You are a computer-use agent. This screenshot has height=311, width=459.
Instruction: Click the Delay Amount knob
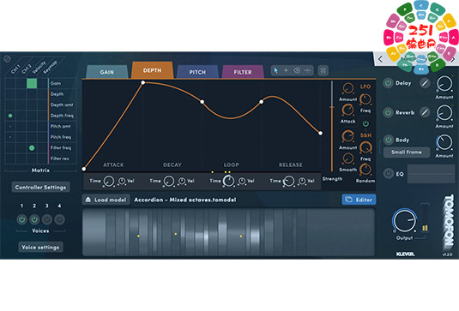coord(444,84)
